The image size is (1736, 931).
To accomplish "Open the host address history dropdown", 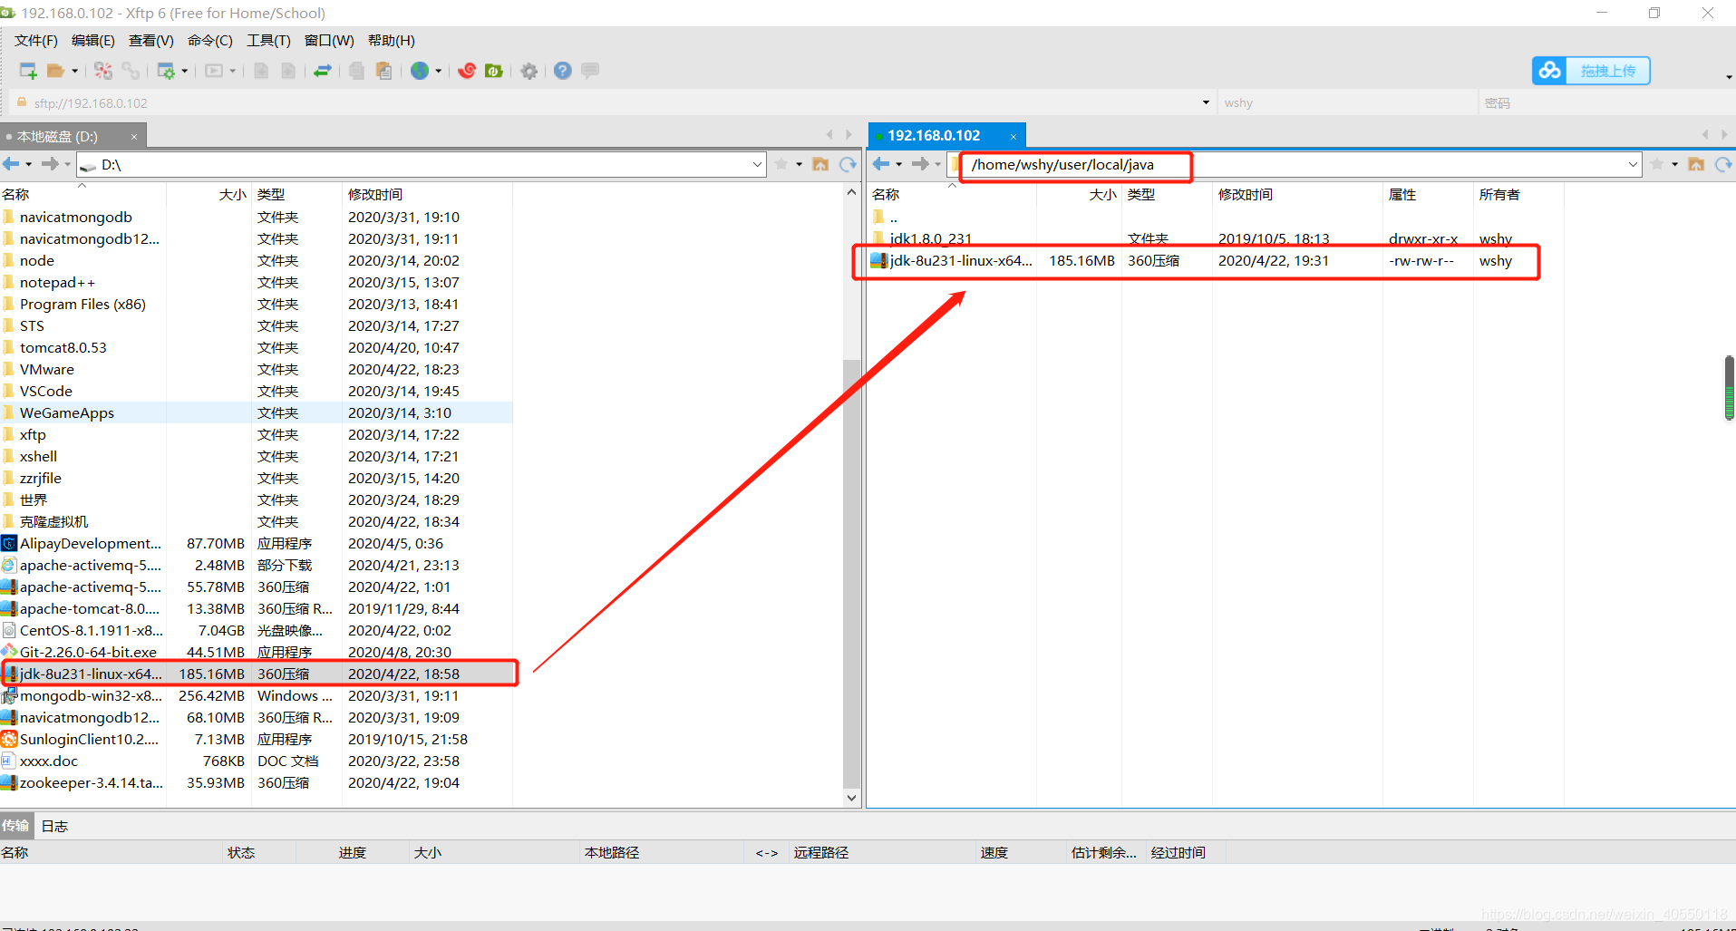I will tap(1206, 102).
